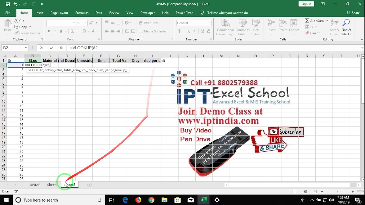Open the Borders dropdown arrow
Viewport: 365px width, 205px height.
pos(77,31)
